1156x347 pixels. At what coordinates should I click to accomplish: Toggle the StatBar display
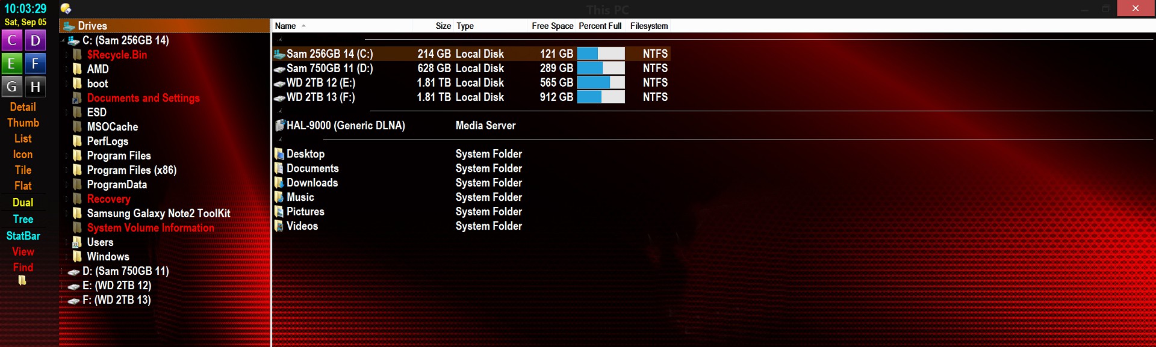(x=23, y=236)
